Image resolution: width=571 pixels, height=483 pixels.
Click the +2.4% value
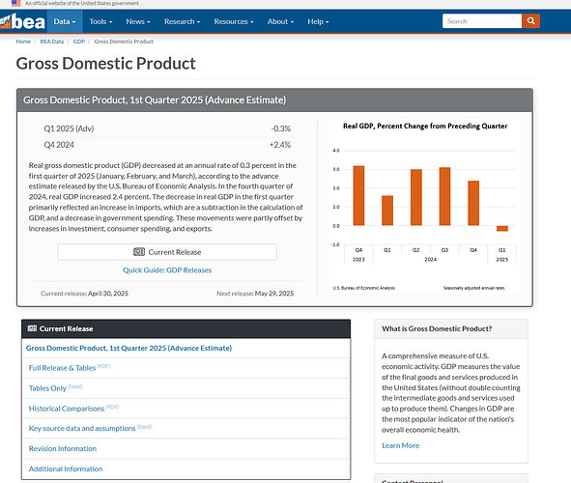[279, 145]
